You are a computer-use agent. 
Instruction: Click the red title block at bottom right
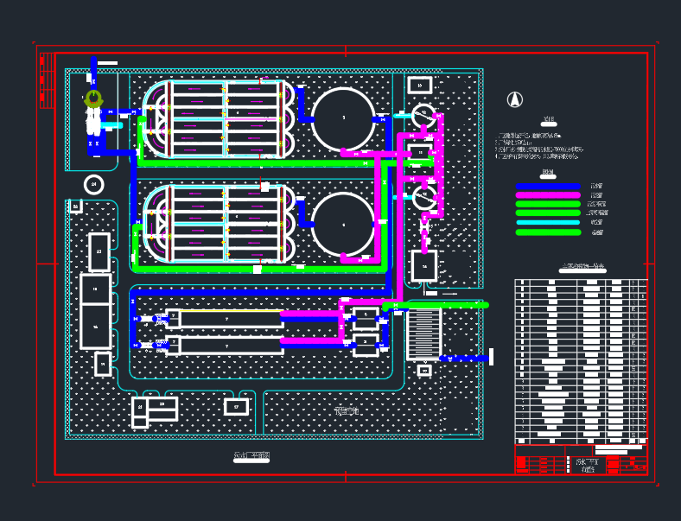(x=581, y=459)
